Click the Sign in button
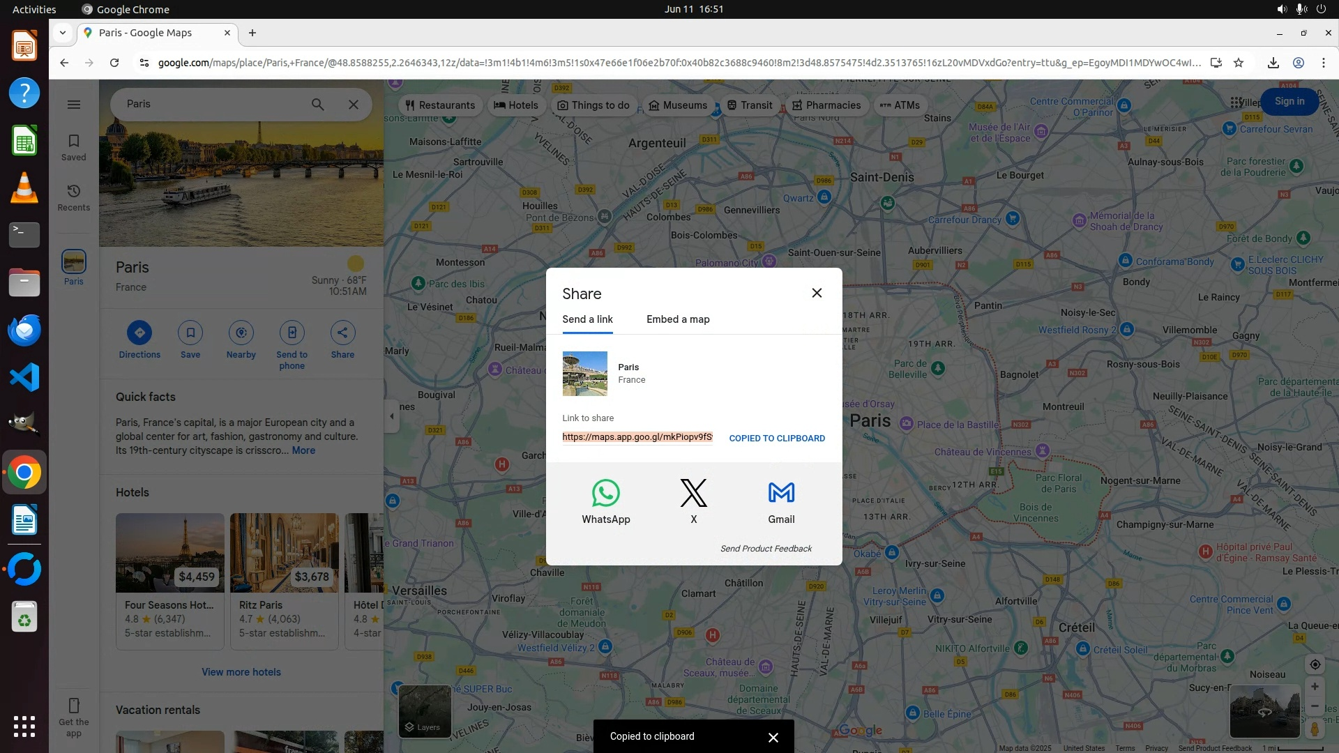The image size is (1339, 753). pyautogui.click(x=1289, y=101)
